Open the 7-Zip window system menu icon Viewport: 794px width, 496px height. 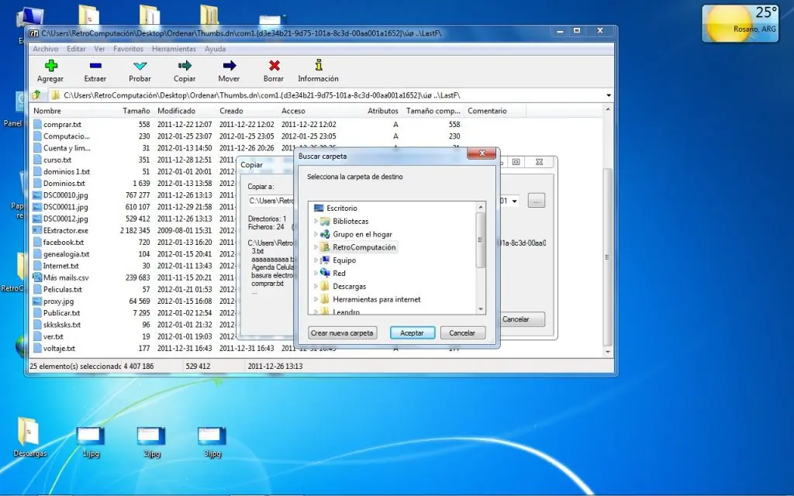33,33
